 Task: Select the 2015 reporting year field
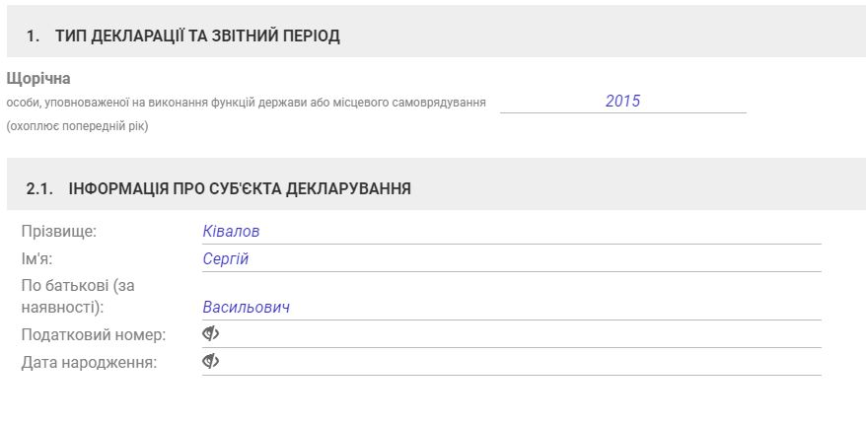[x=622, y=101]
